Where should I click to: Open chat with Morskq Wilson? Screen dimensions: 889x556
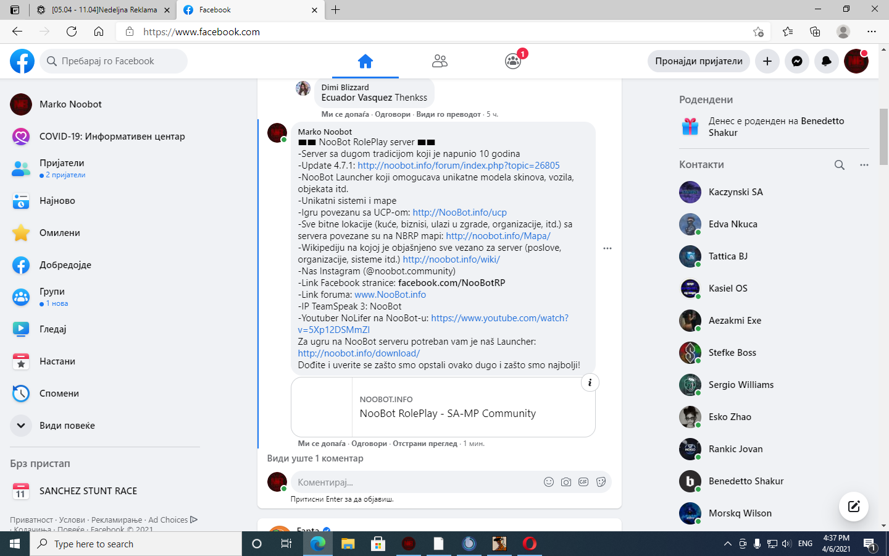[774, 513]
